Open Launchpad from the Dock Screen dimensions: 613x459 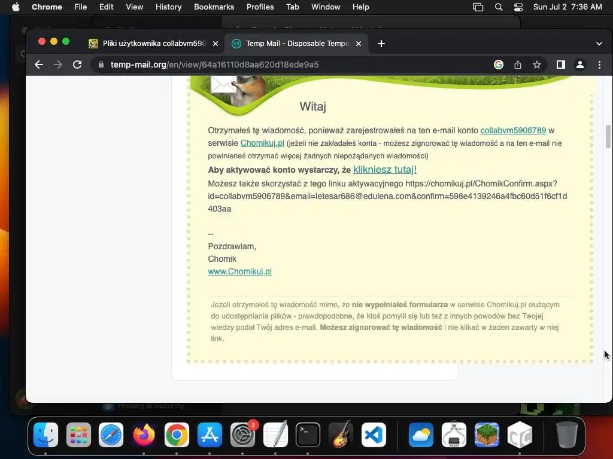(x=78, y=435)
